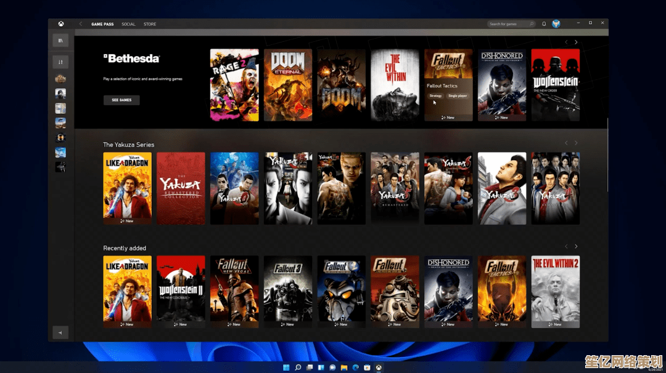The width and height of the screenshot is (666, 373).
Task: Open File Explorer from the taskbar
Action: (345, 367)
